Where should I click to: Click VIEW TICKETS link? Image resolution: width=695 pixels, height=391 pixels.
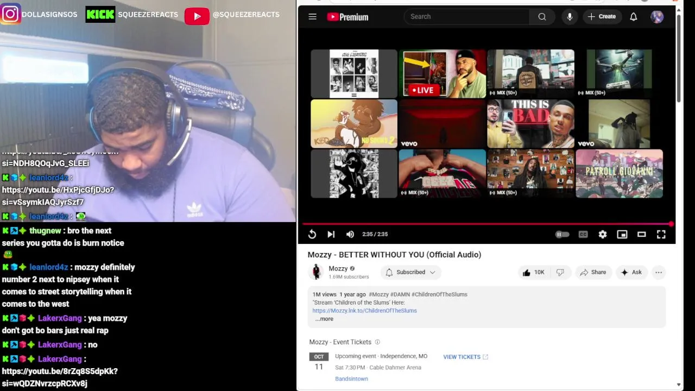pyautogui.click(x=465, y=357)
